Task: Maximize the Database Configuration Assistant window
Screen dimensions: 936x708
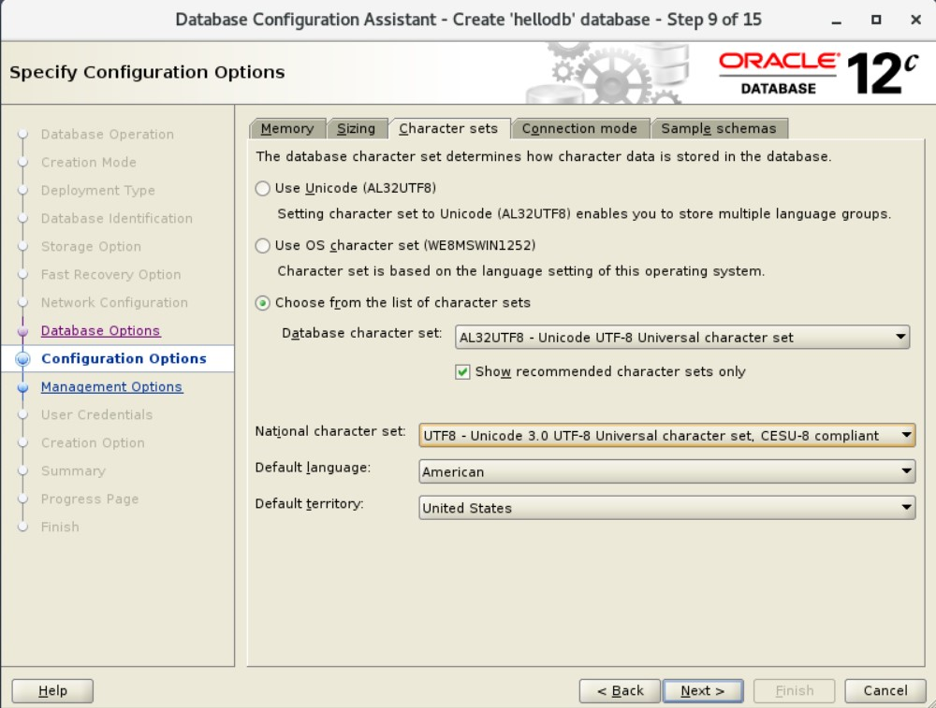Action: point(876,20)
